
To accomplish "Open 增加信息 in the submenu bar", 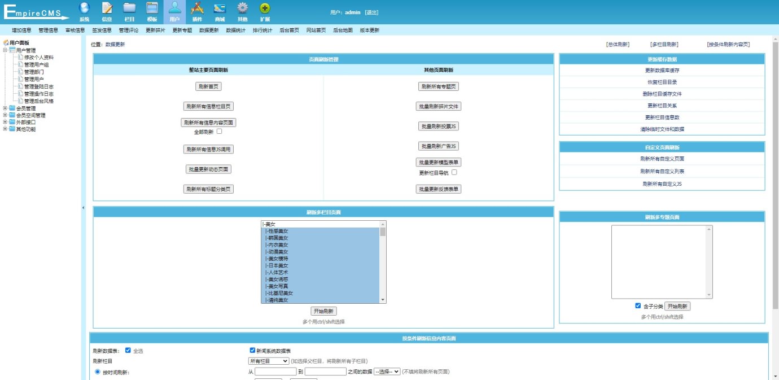I will 21,30.
